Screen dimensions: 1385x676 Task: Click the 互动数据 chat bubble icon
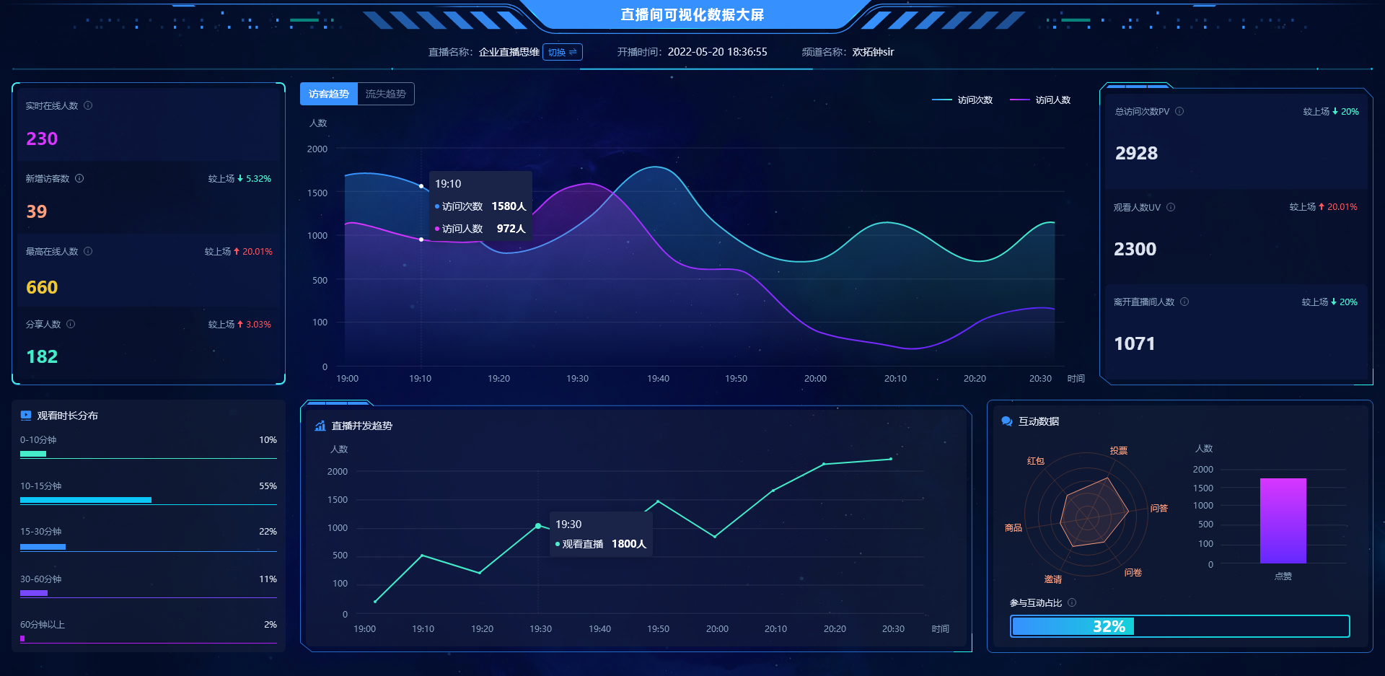[1007, 421]
